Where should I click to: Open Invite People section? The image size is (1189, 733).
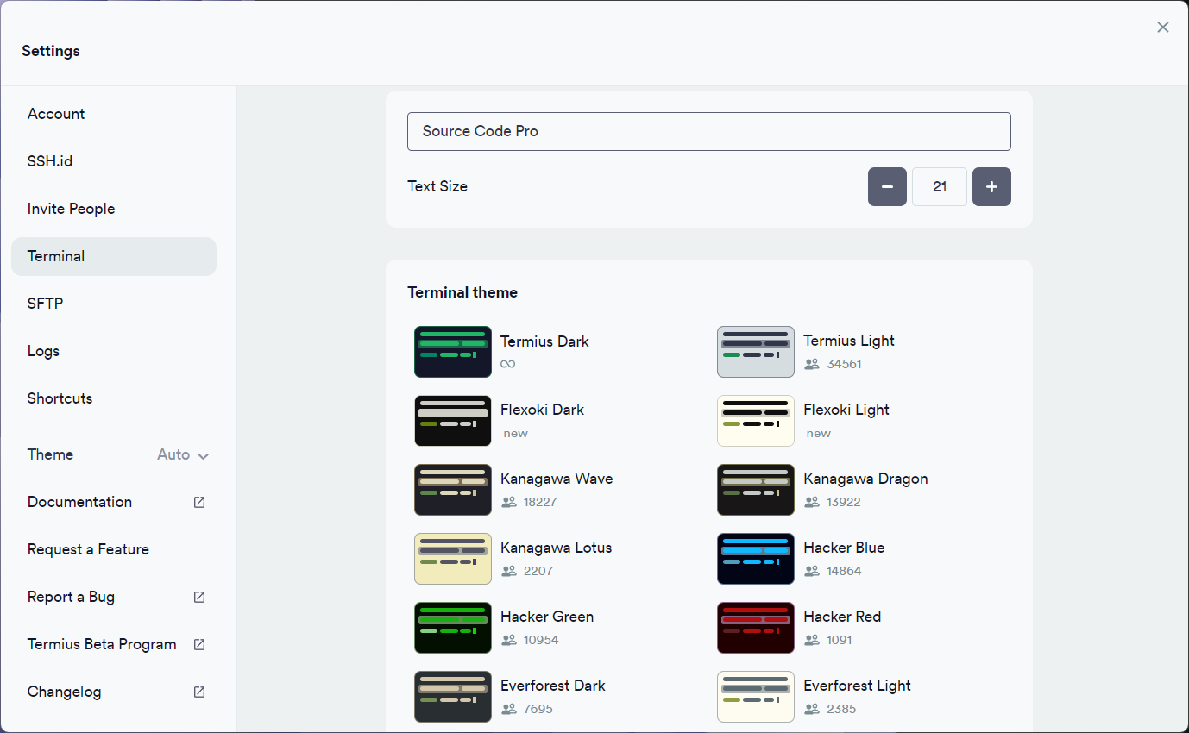[114, 209]
